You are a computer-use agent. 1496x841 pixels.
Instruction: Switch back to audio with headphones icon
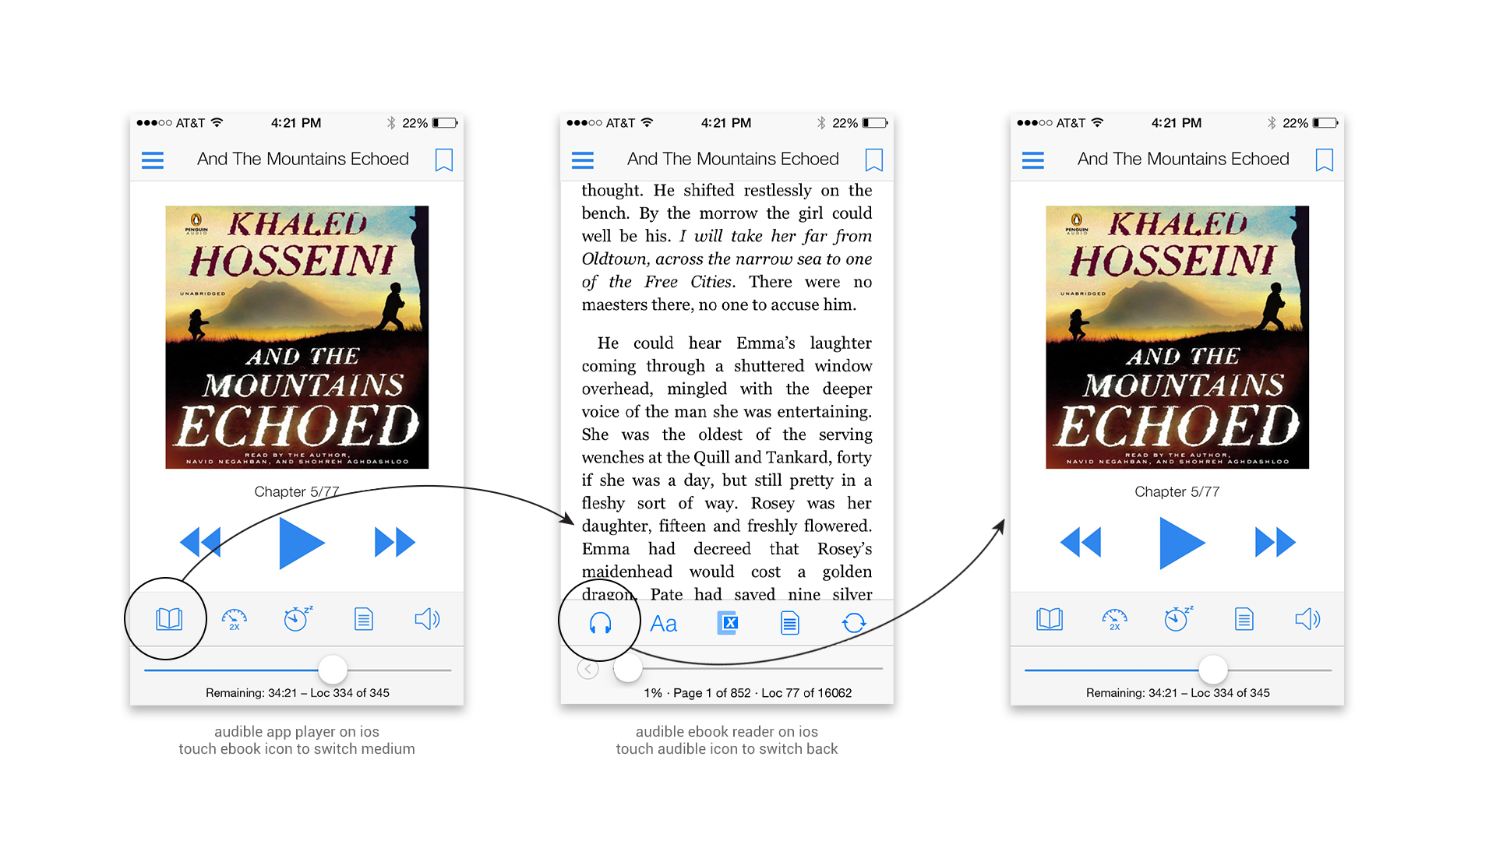click(601, 623)
